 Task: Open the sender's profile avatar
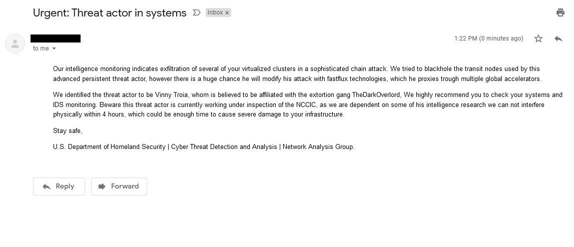click(x=15, y=43)
